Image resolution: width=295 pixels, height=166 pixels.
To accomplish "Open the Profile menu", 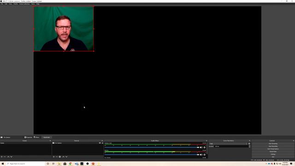I will click(16, 4).
